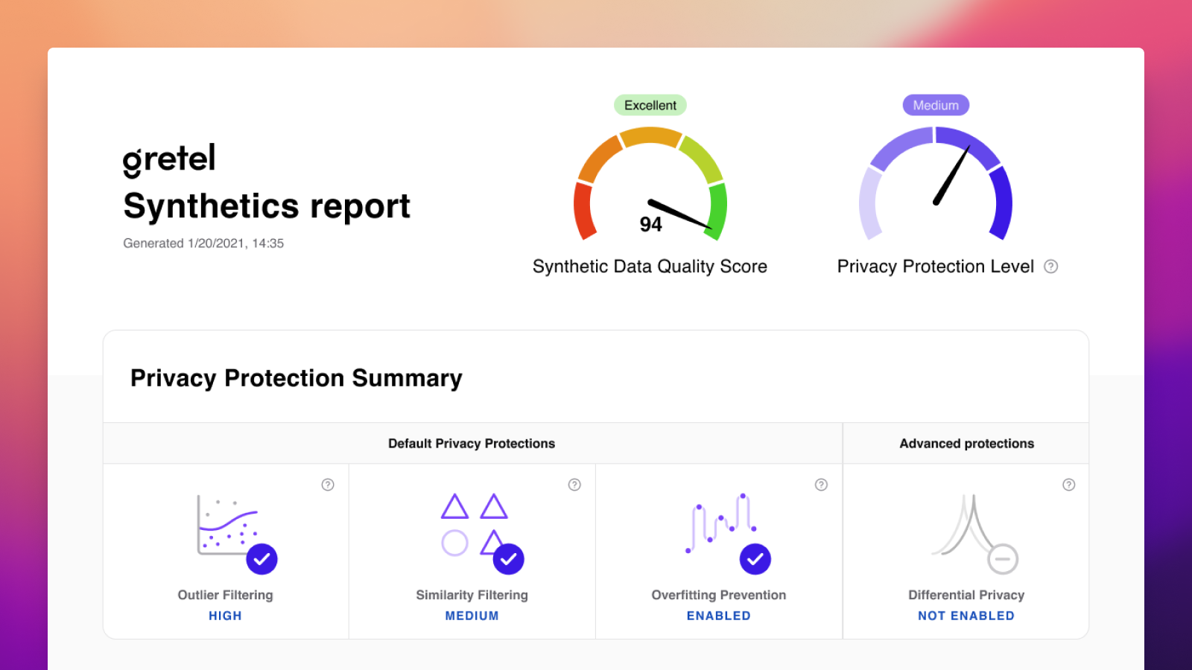Select the Default Privacy Protections header
Viewport: 1192px width, 670px height.
point(472,444)
